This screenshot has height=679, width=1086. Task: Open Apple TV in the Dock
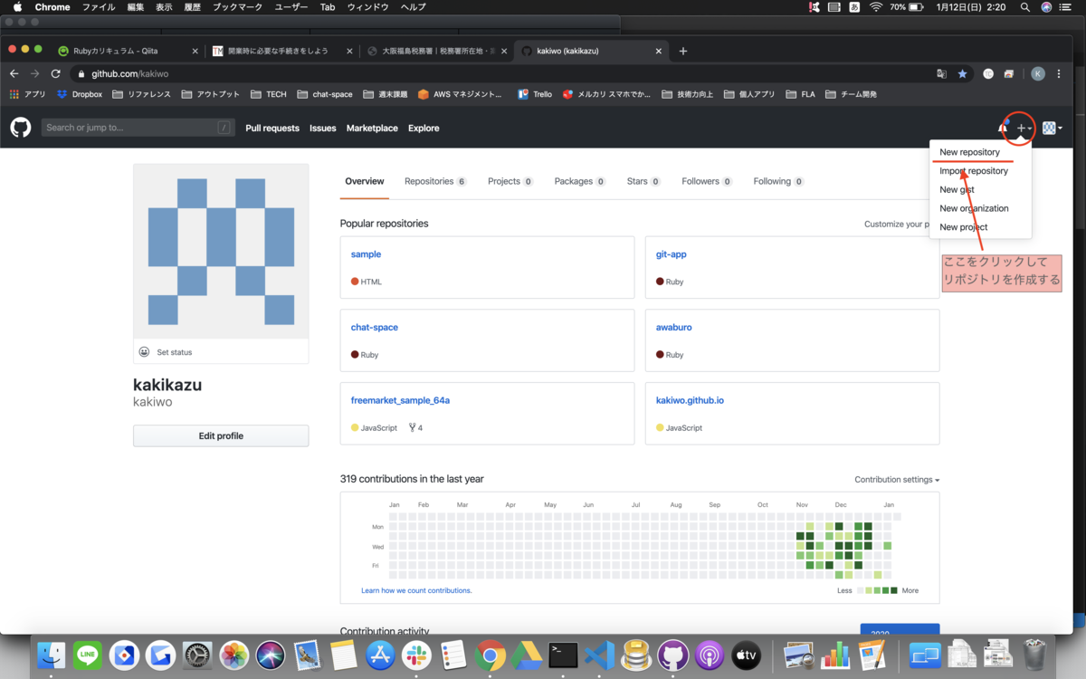pyautogui.click(x=746, y=655)
